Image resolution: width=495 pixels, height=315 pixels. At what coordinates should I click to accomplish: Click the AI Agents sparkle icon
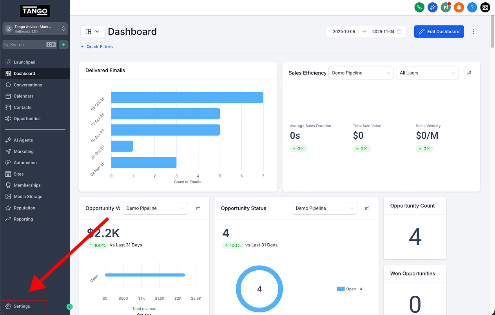click(8, 140)
